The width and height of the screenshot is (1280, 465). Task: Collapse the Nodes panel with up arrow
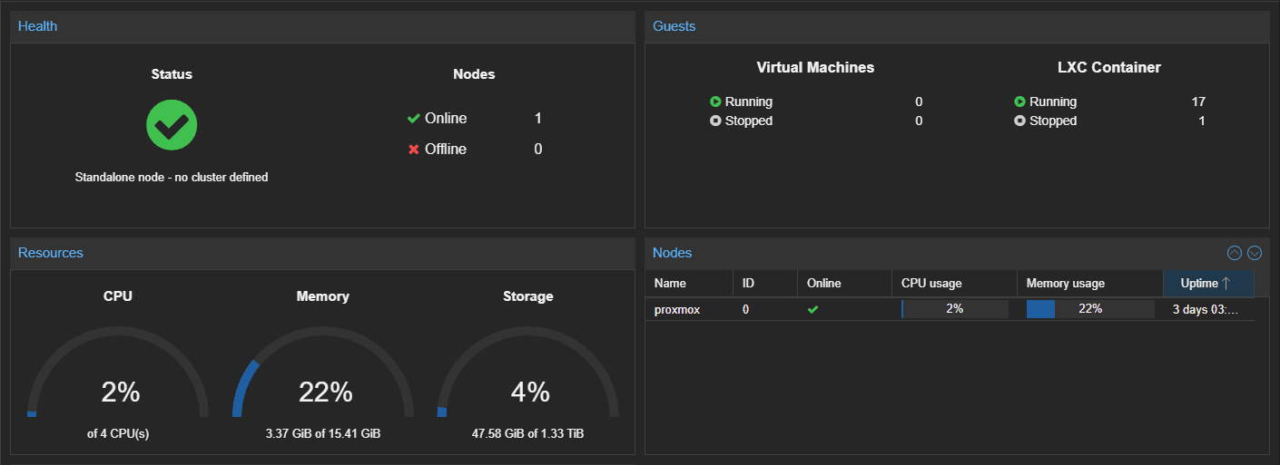[x=1235, y=253]
